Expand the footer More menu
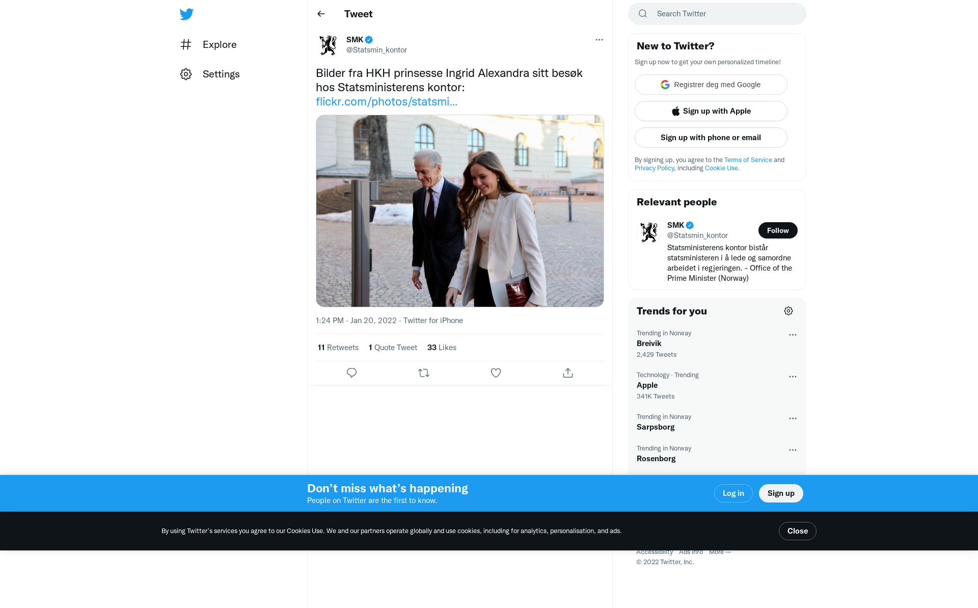Viewport: 978px width, 608px height. click(x=720, y=552)
